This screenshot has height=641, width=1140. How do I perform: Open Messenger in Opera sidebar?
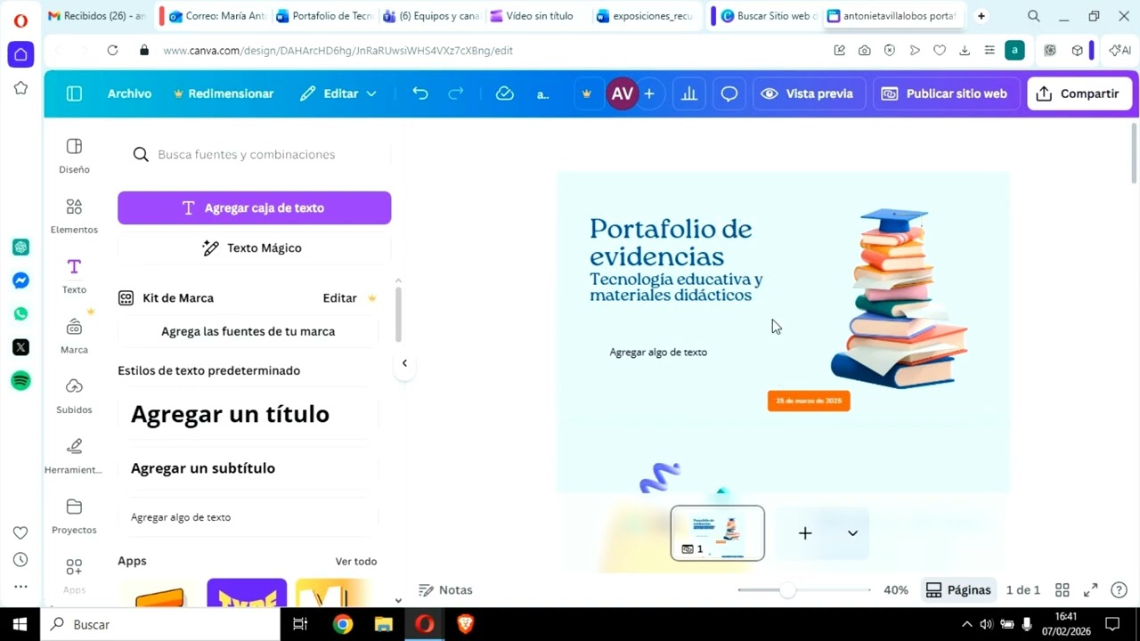point(20,280)
